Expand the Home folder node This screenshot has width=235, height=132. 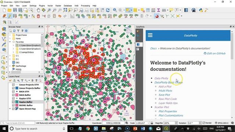tap(10, 38)
